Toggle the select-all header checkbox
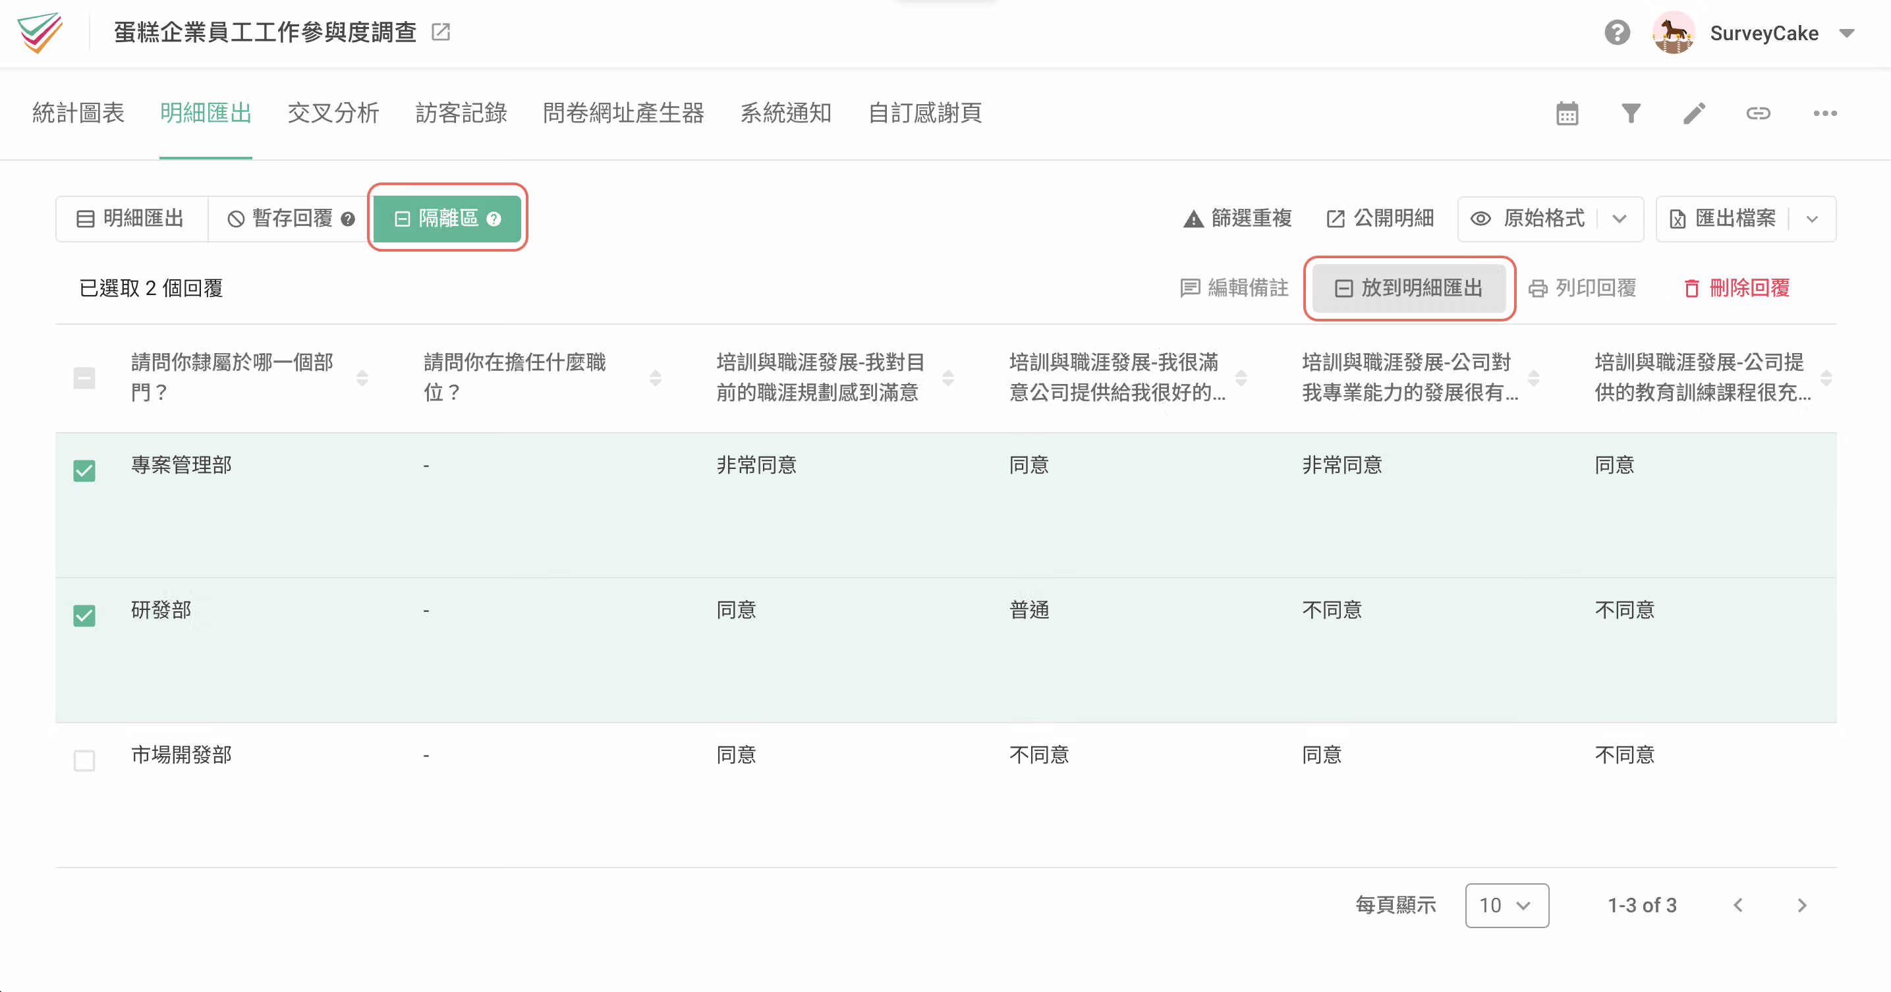The width and height of the screenshot is (1891, 992). pyautogui.click(x=84, y=378)
